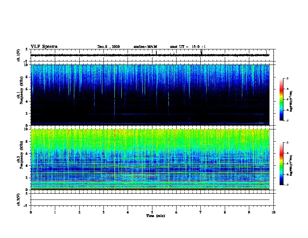The height and width of the screenshot is (238, 308).
Task: Click time axis tick label "0"
Action: [x=31, y=212]
